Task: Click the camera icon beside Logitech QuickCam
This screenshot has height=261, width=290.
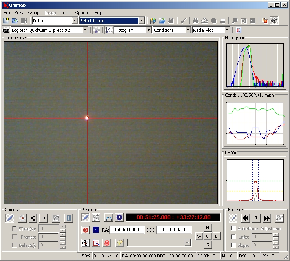Action: point(6,30)
